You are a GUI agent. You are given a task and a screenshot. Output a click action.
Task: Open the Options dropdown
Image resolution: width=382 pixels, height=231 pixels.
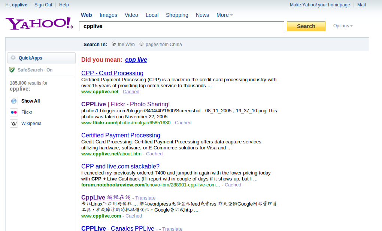[x=343, y=26]
